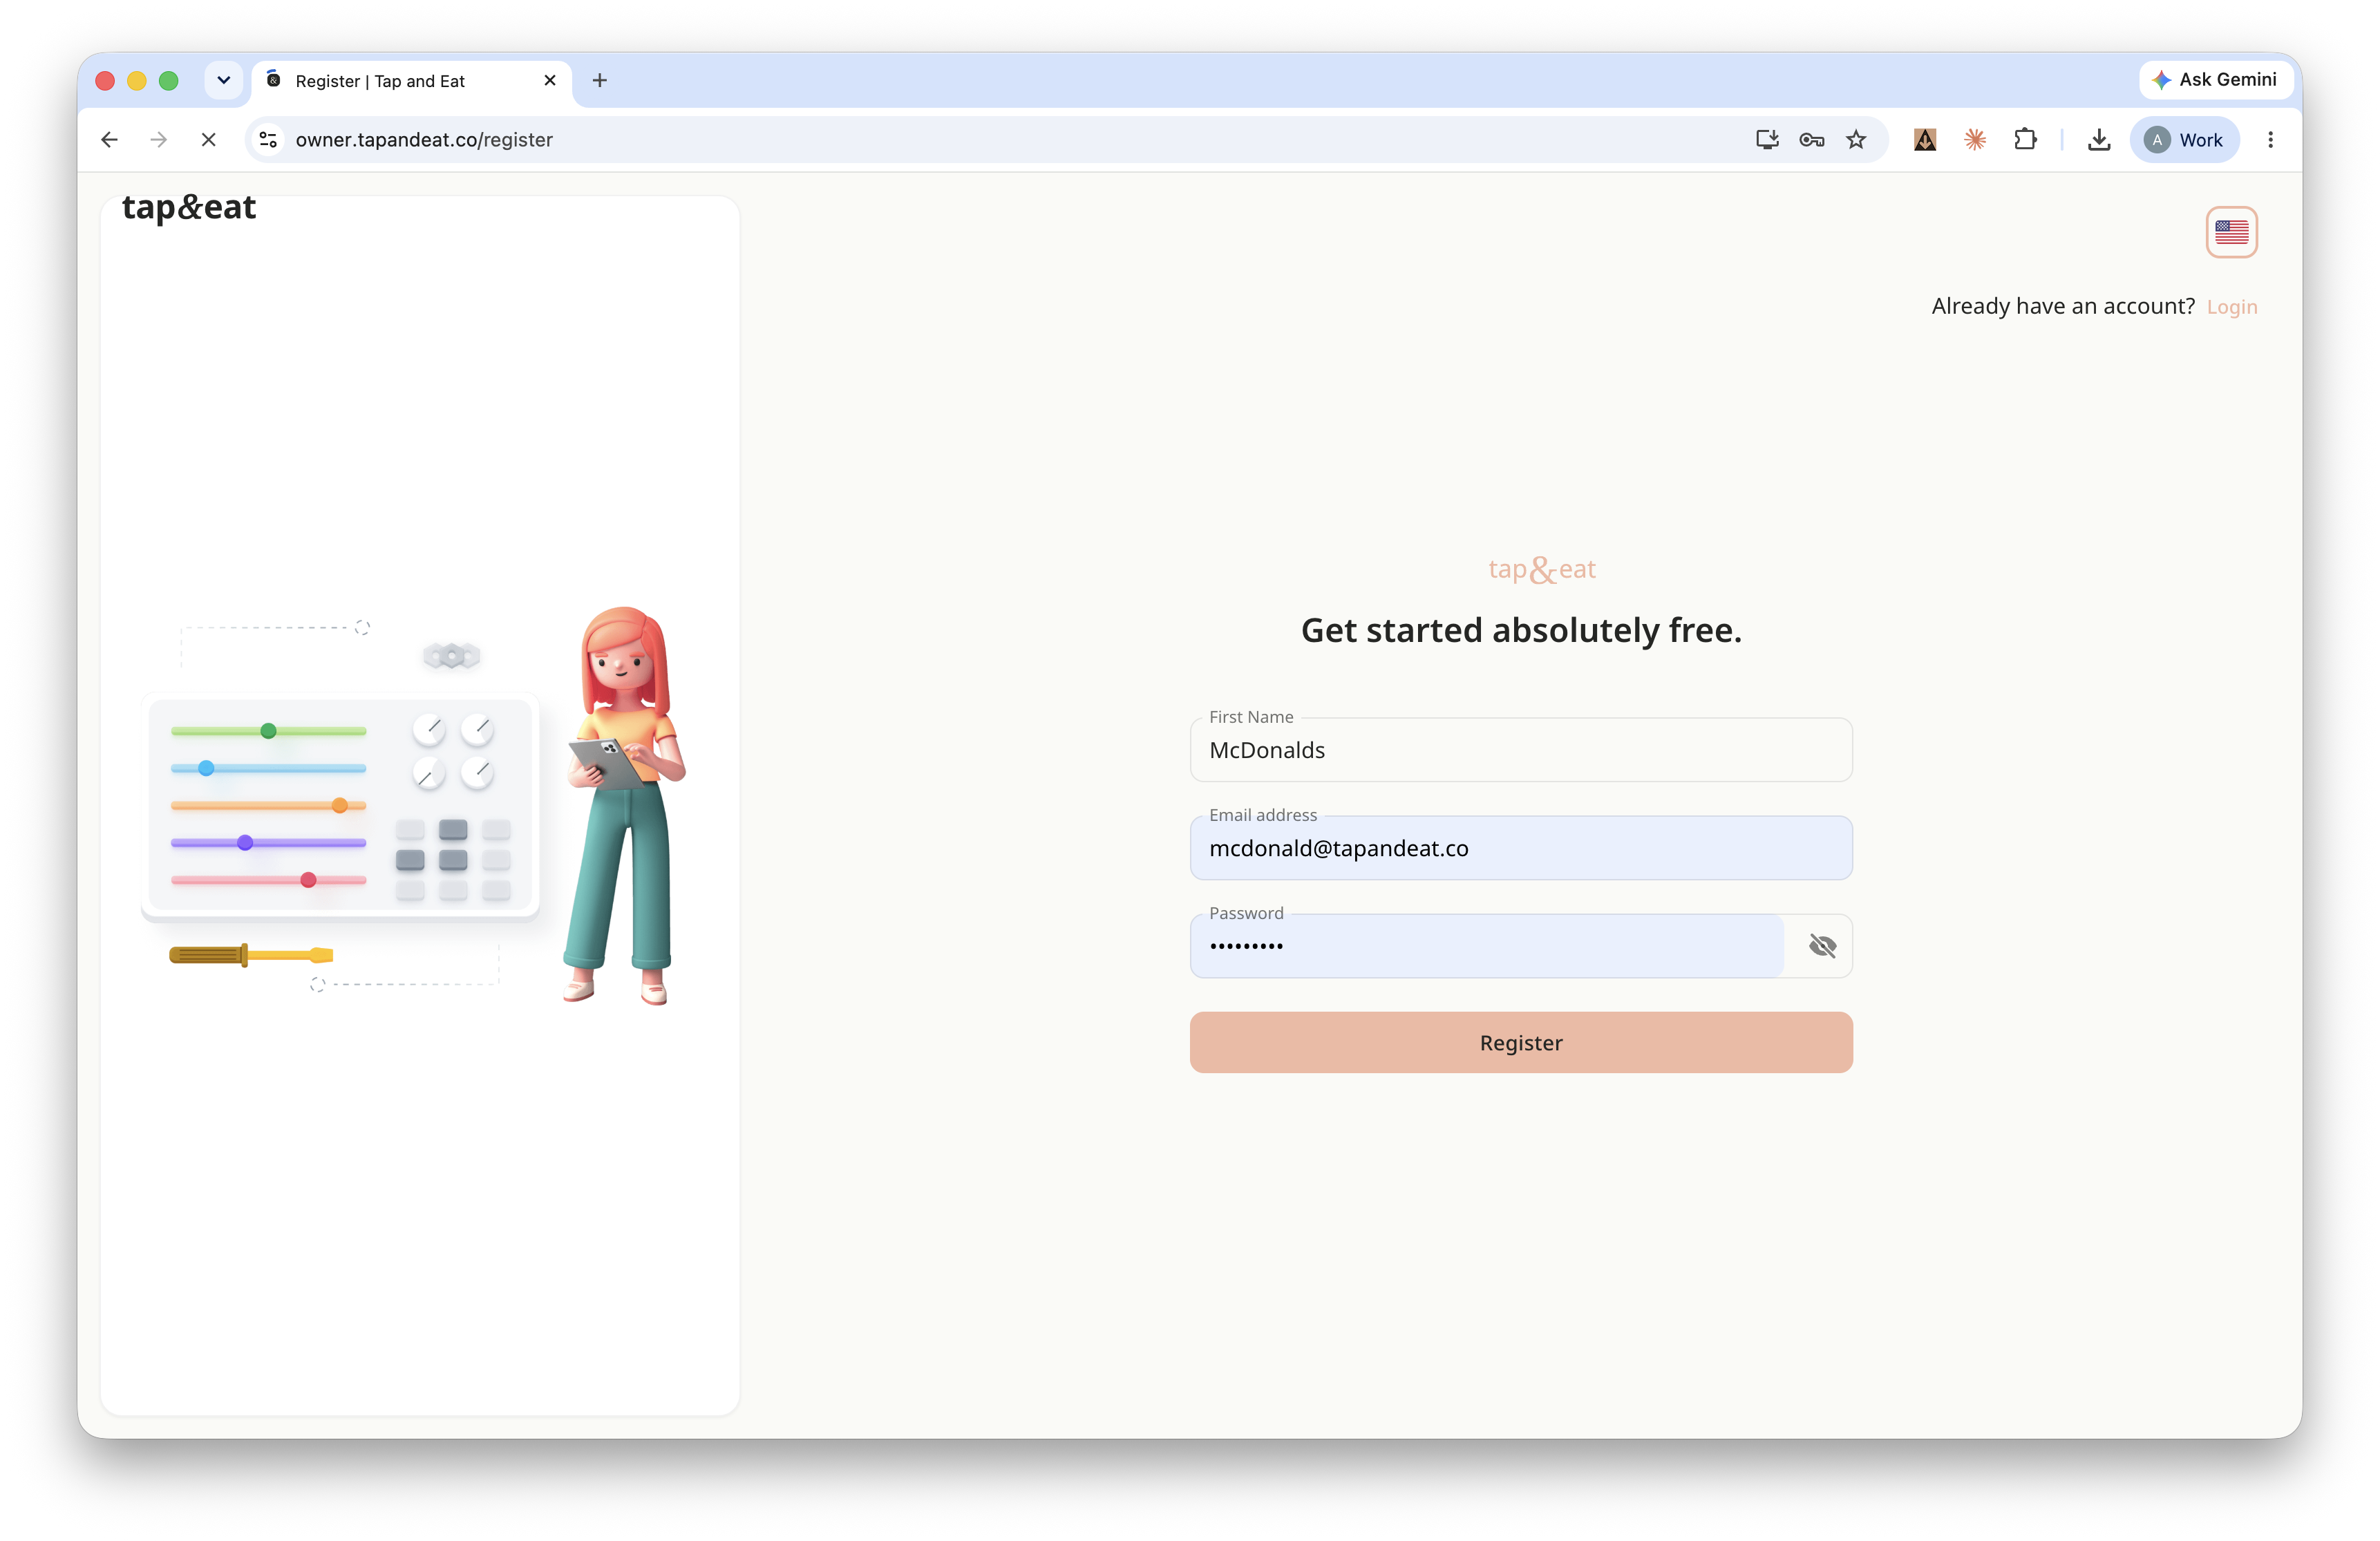Screen dimensions: 2380x1541
Task: Open the brown triangle extension icon
Action: (1925, 140)
